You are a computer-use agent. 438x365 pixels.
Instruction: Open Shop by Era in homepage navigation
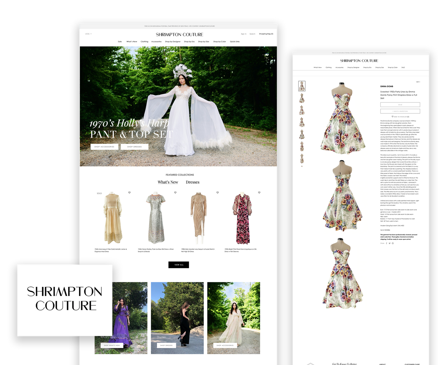tap(189, 42)
